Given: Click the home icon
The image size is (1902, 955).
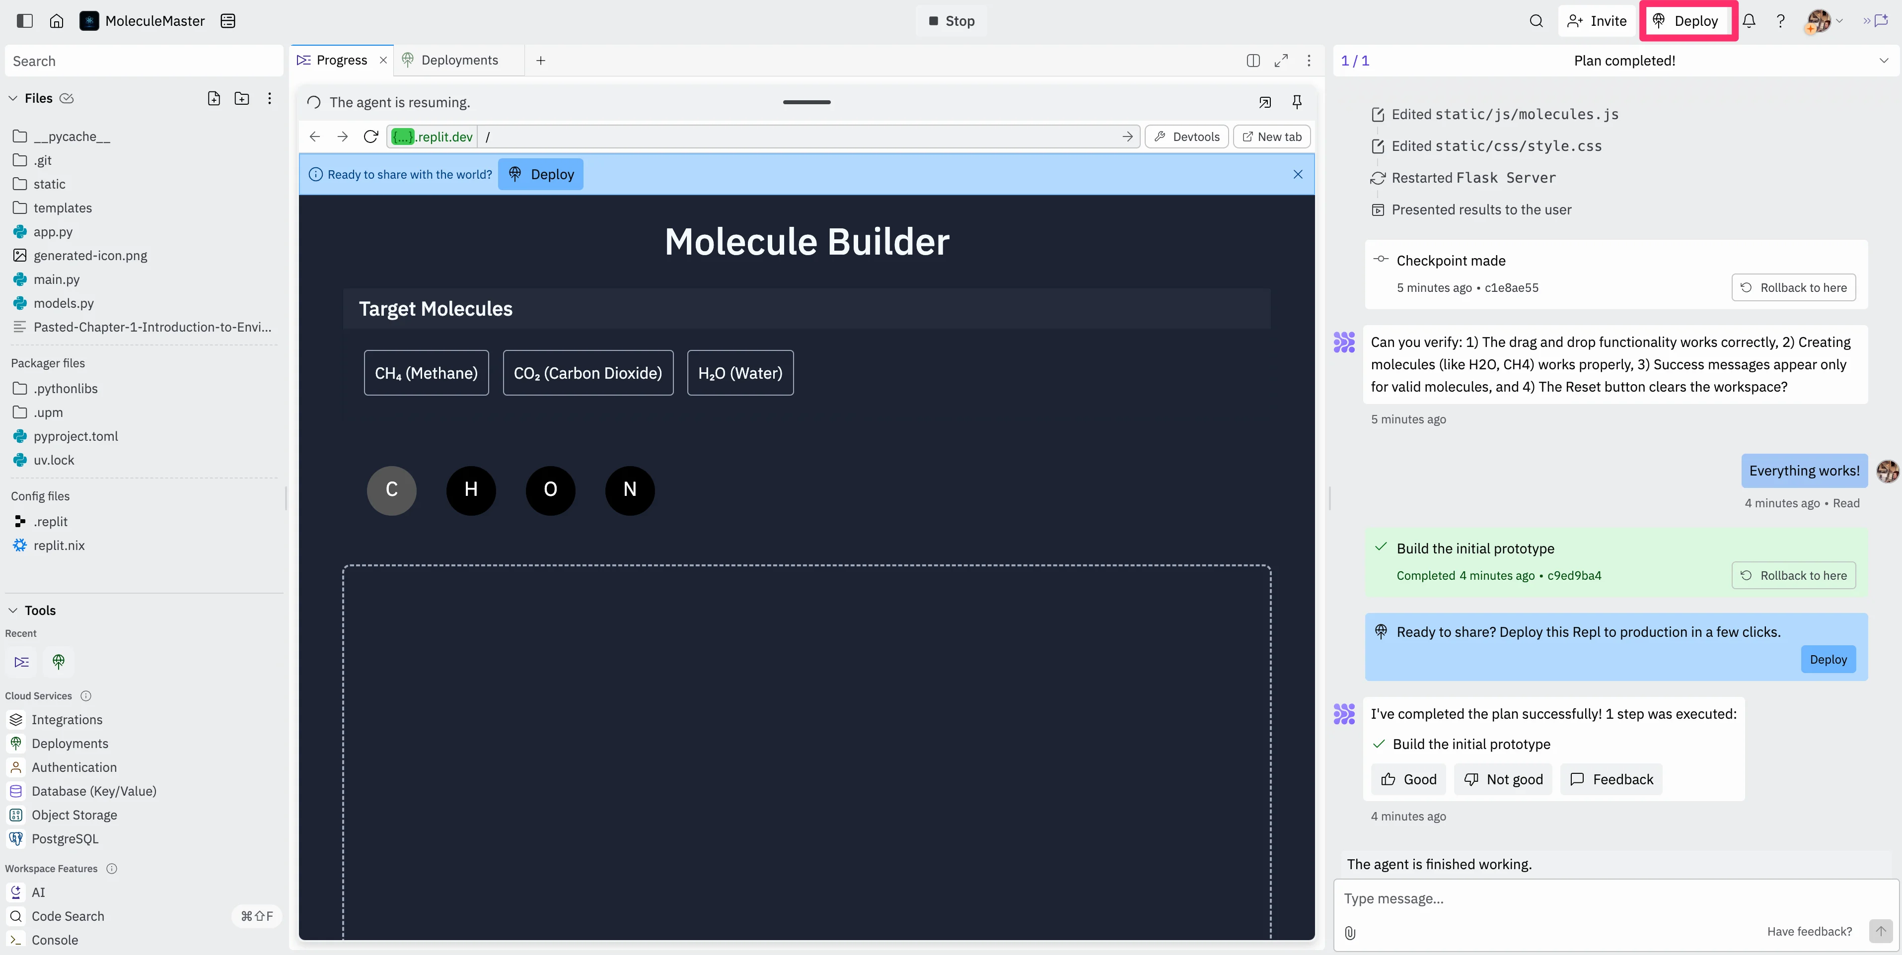Looking at the screenshot, I should pyautogui.click(x=56, y=21).
